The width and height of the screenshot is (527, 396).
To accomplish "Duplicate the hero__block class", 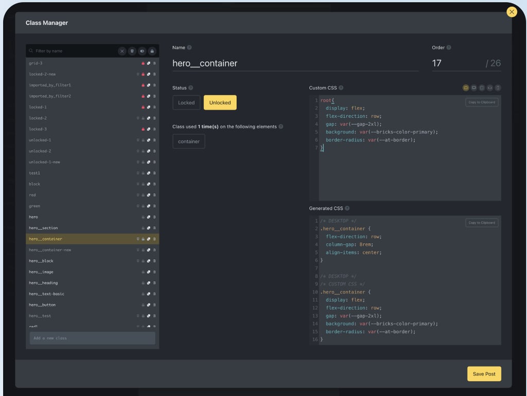I will [x=149, y=261].
